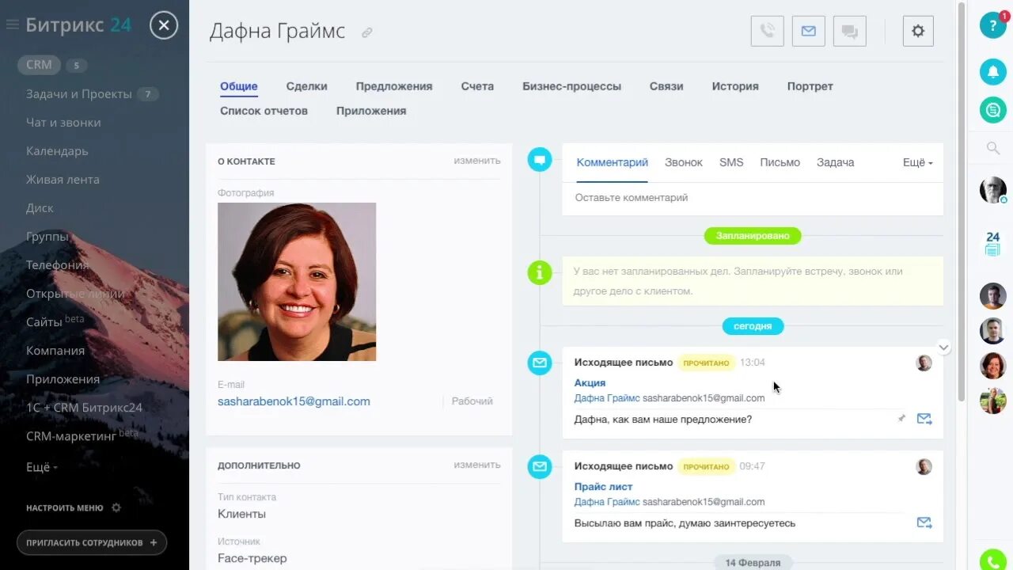Image resolution: width=1013 pixels, height=570 pixels.
Task: Copy contact link icon next to Дафна Граймс
Action: pos(367,32)
